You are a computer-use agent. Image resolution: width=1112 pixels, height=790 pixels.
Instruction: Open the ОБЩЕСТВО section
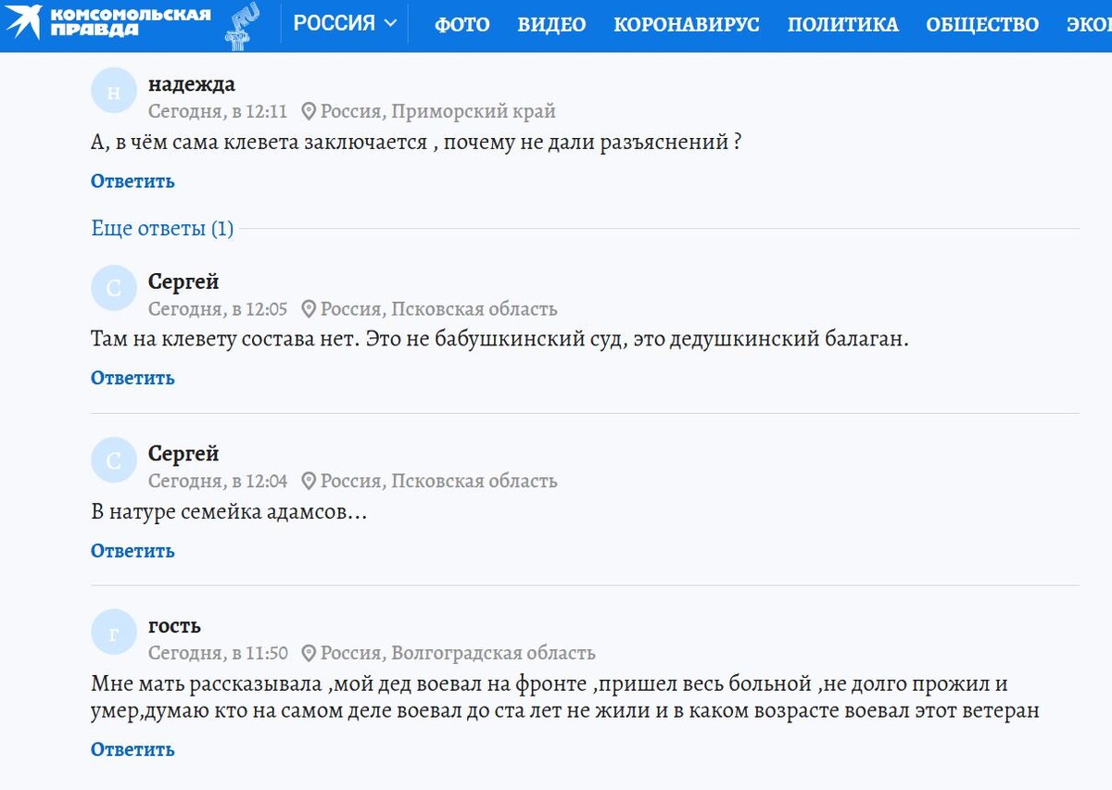(982, 25)
